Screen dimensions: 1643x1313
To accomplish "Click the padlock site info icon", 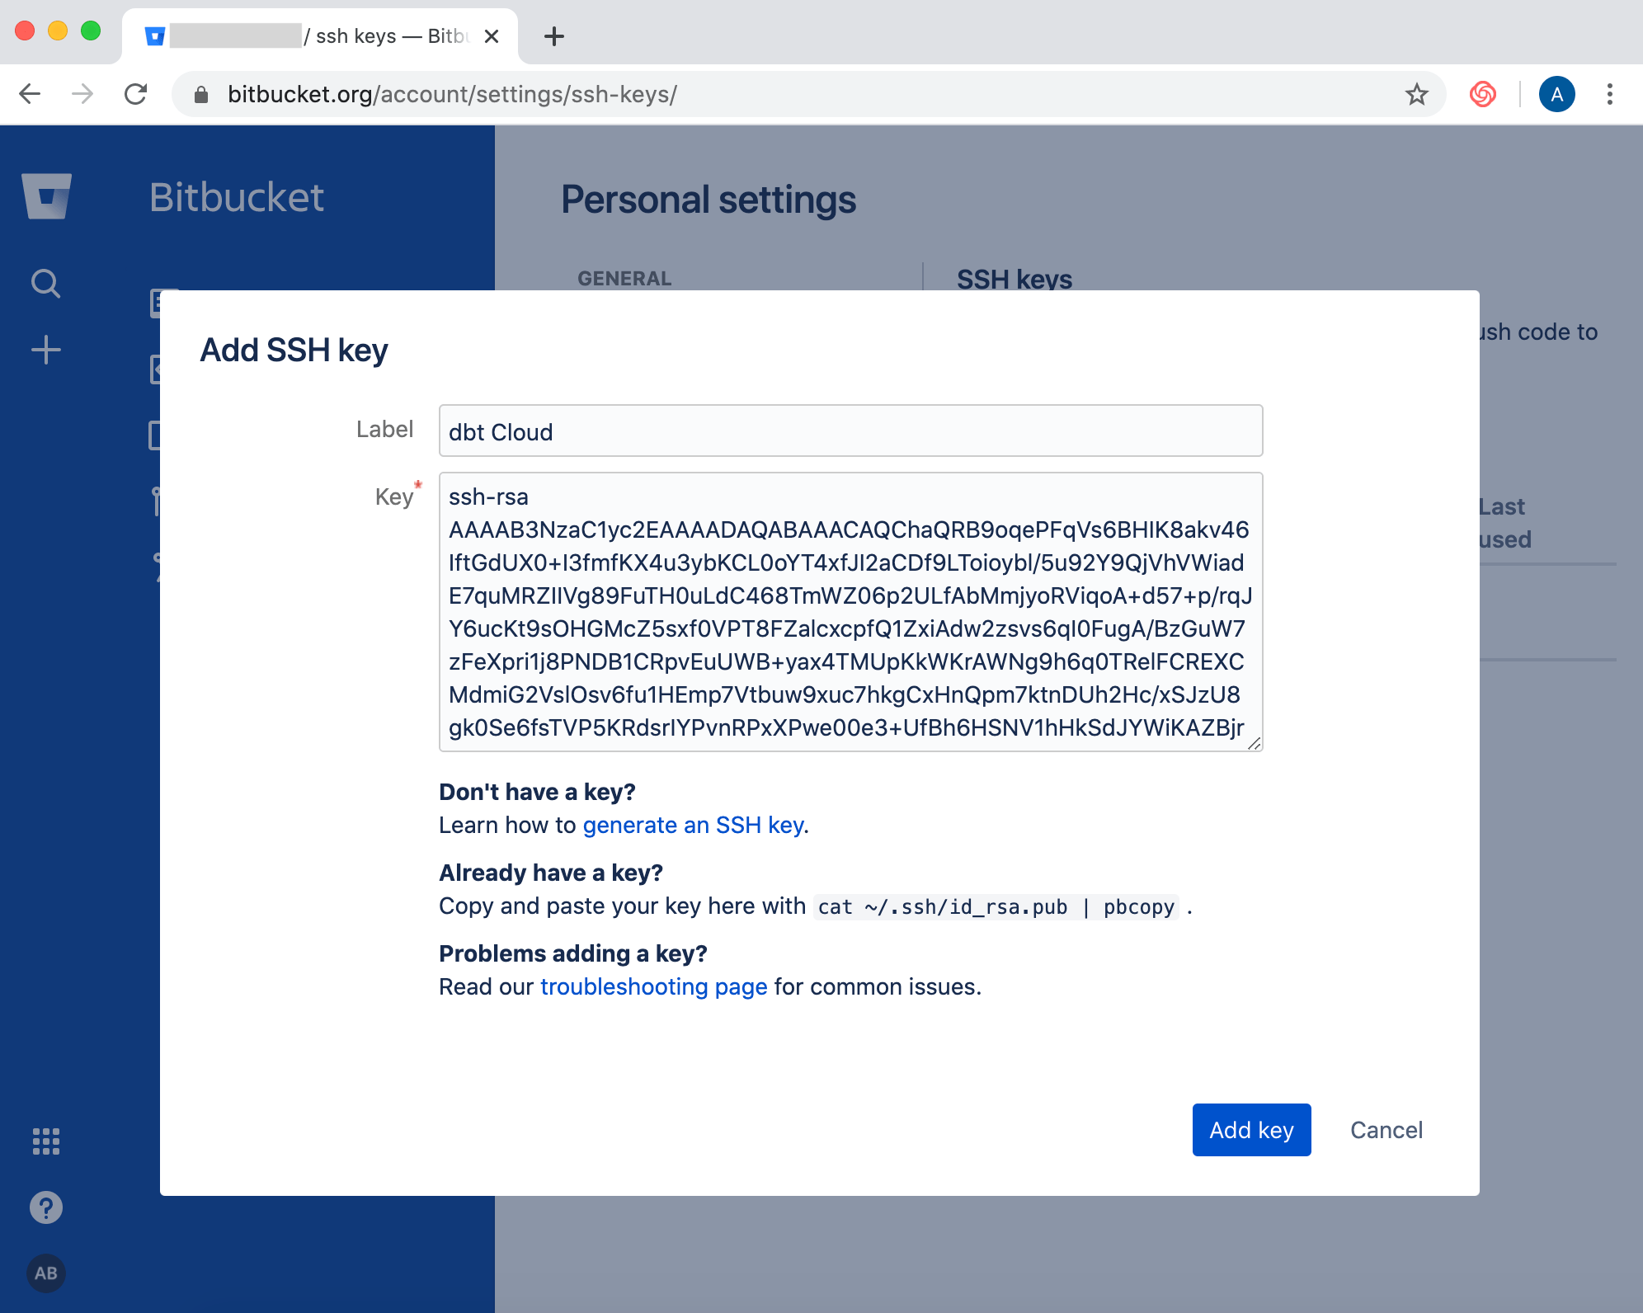I will pyautogui.click(x=201, y=94).
